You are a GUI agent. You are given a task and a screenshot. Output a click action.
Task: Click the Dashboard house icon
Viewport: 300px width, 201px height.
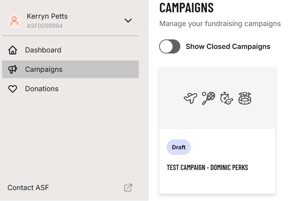point(13,50)
